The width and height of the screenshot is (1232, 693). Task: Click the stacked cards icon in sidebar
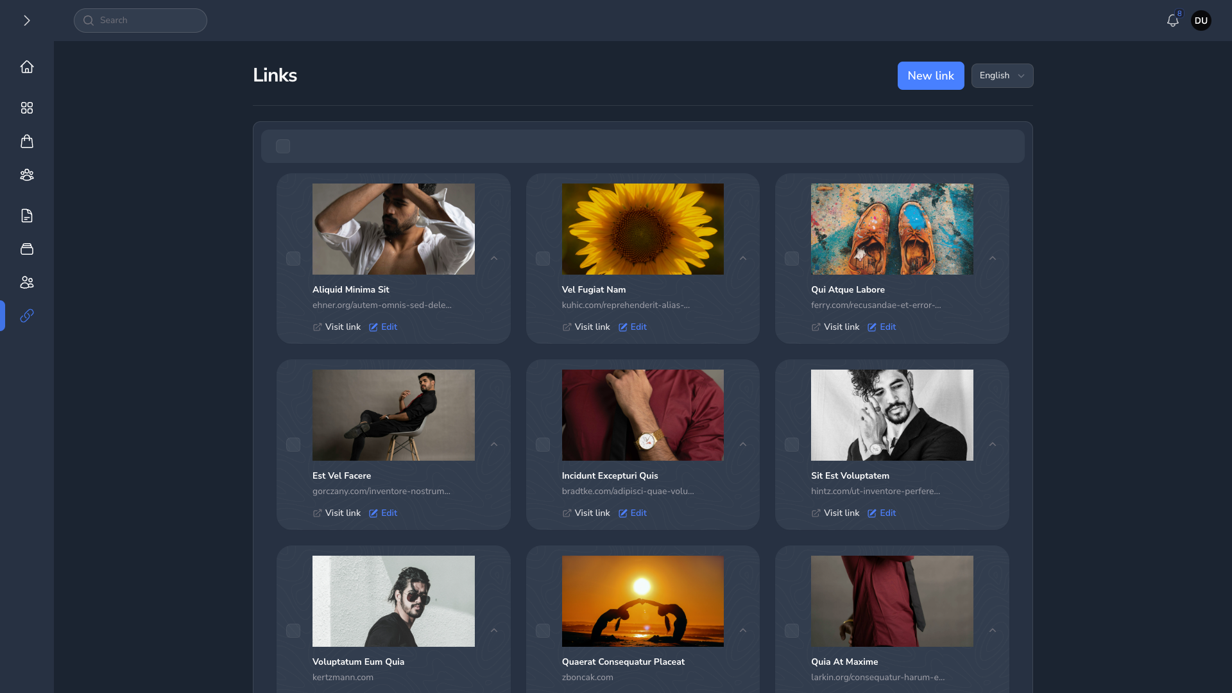pos(26,249)
